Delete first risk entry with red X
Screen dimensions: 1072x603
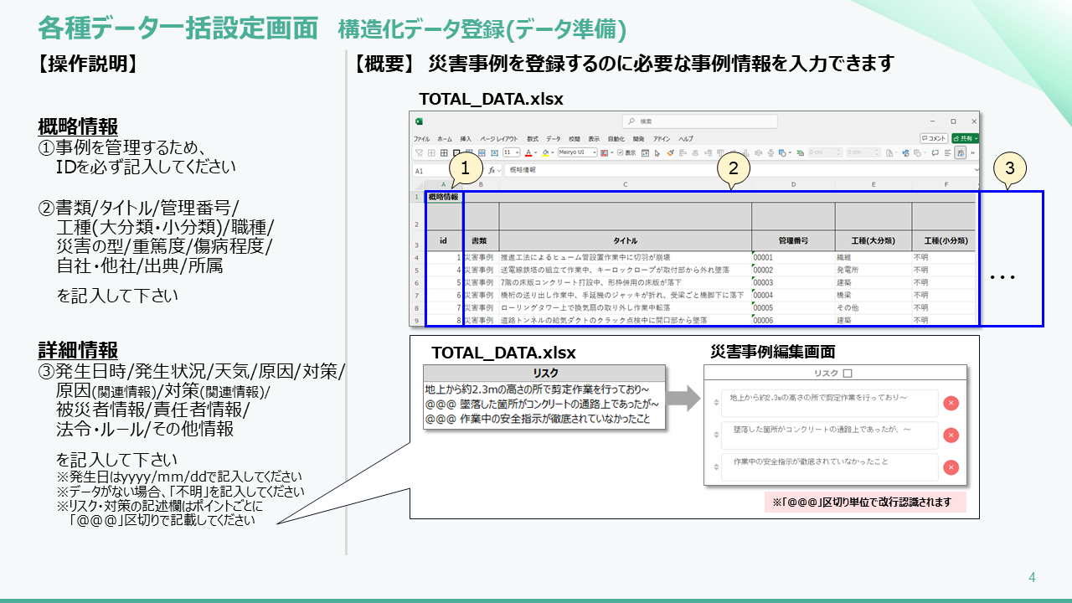pyautogui.click(x=951, y=403)
